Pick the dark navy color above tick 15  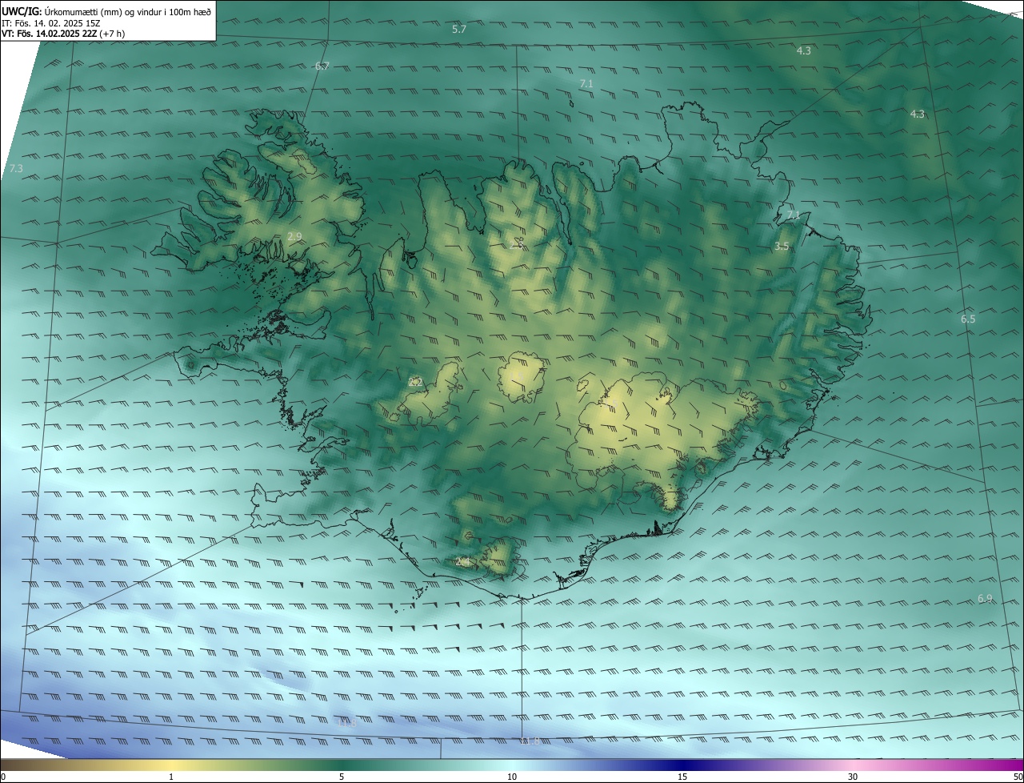coord(682,765)
